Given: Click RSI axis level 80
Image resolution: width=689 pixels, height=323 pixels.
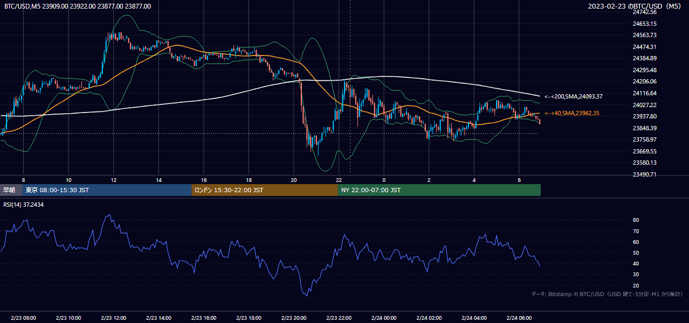Looking at the screenshot, I should [636, 220].
